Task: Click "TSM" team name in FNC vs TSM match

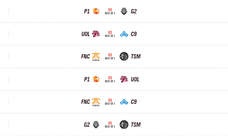Action: 136,57
